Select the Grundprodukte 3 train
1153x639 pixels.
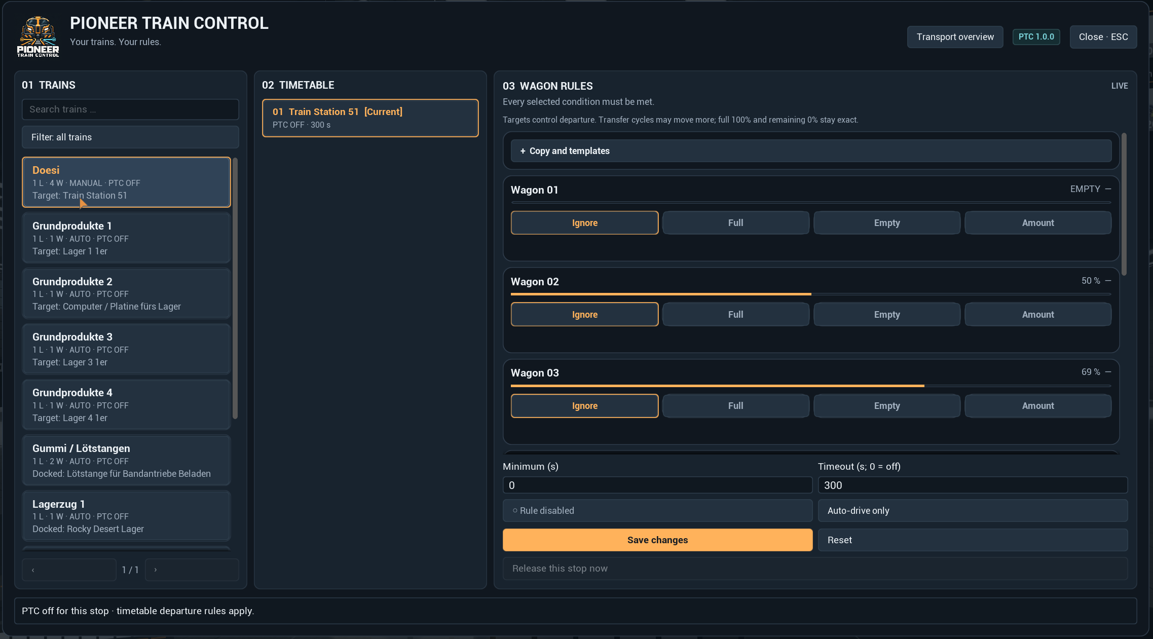point(126,349)
